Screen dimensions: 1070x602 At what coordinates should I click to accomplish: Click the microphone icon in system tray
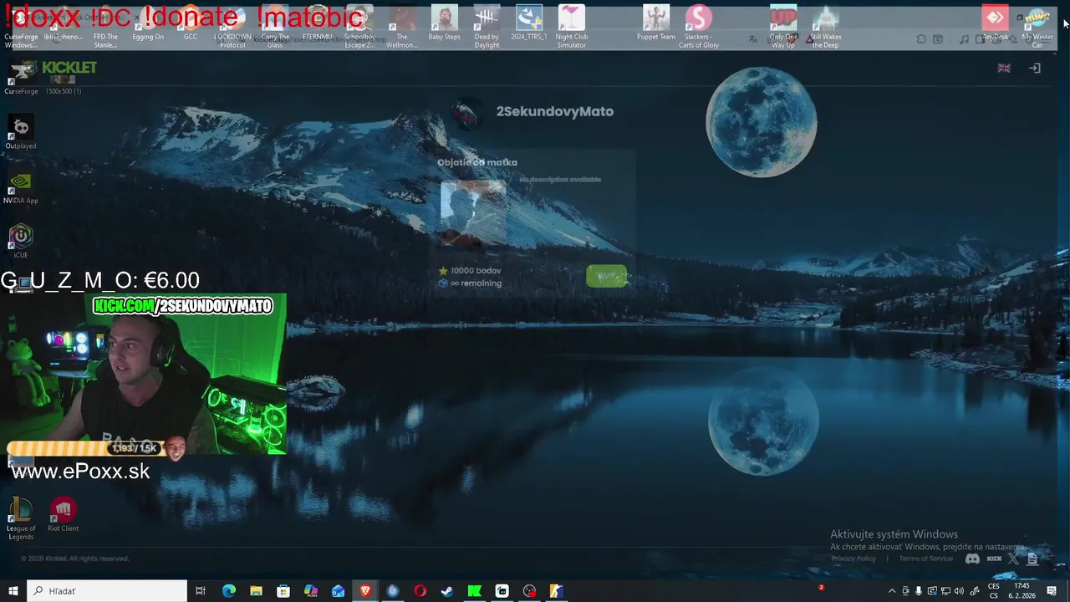pyautogui.click(x=919, y=591)
